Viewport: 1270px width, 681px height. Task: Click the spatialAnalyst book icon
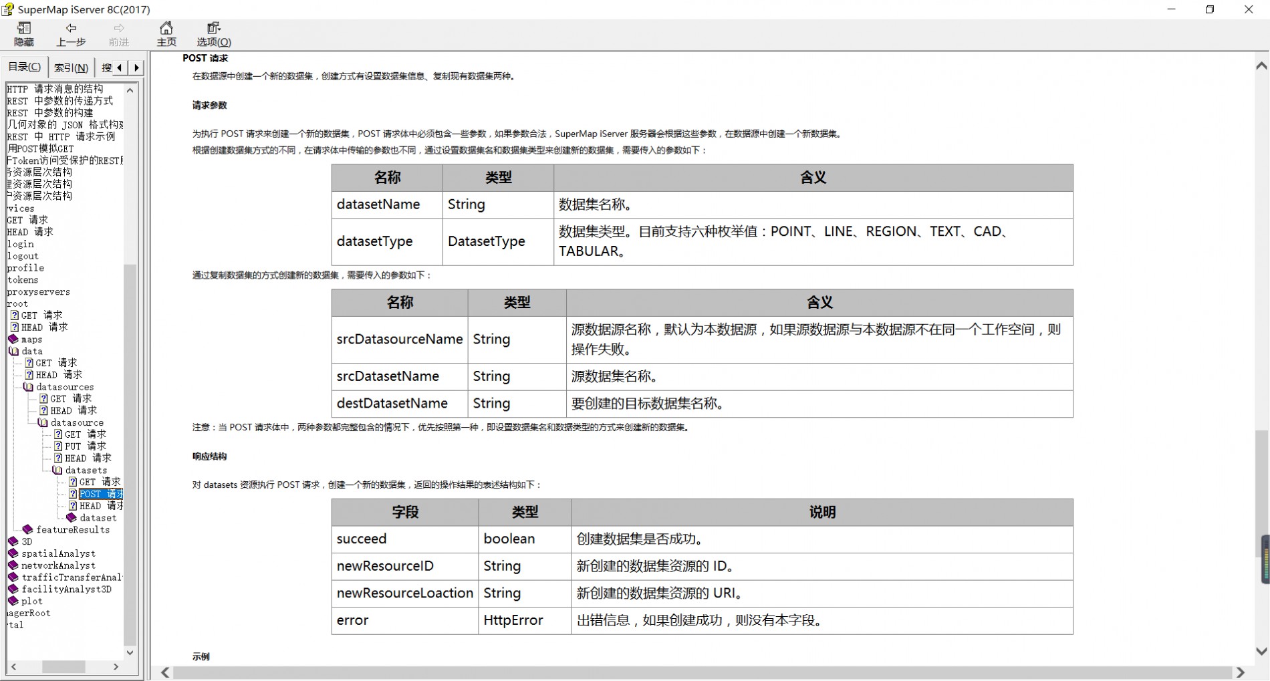(13, 553)
